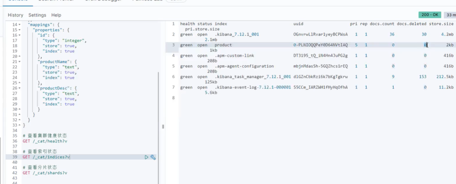This screenshot has width=456, height=184.
Task: Click the pri.store.size header text
Action: point(202,29)
